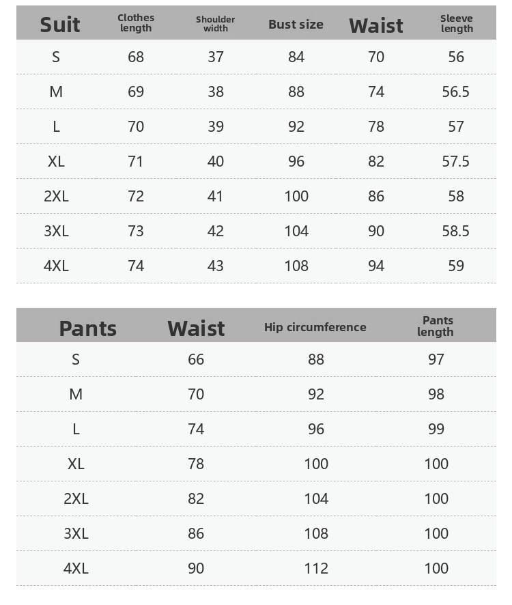Viewport: 512px width, 605px height.
Task: Click the 68 clothes length value
Action: pos(136,57)
